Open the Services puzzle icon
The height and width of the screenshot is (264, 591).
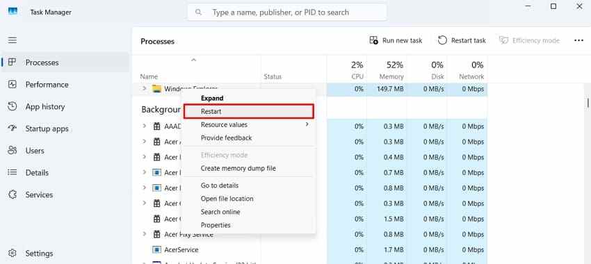tap(13, 195)
